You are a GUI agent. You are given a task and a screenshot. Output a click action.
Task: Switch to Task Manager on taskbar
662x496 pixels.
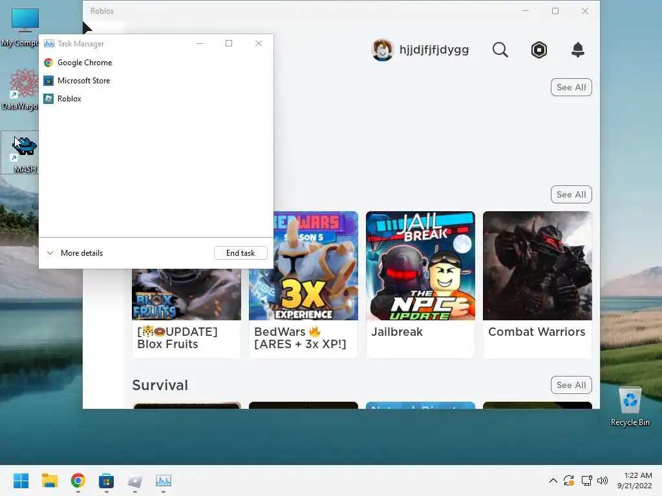[x=164, y=480]
